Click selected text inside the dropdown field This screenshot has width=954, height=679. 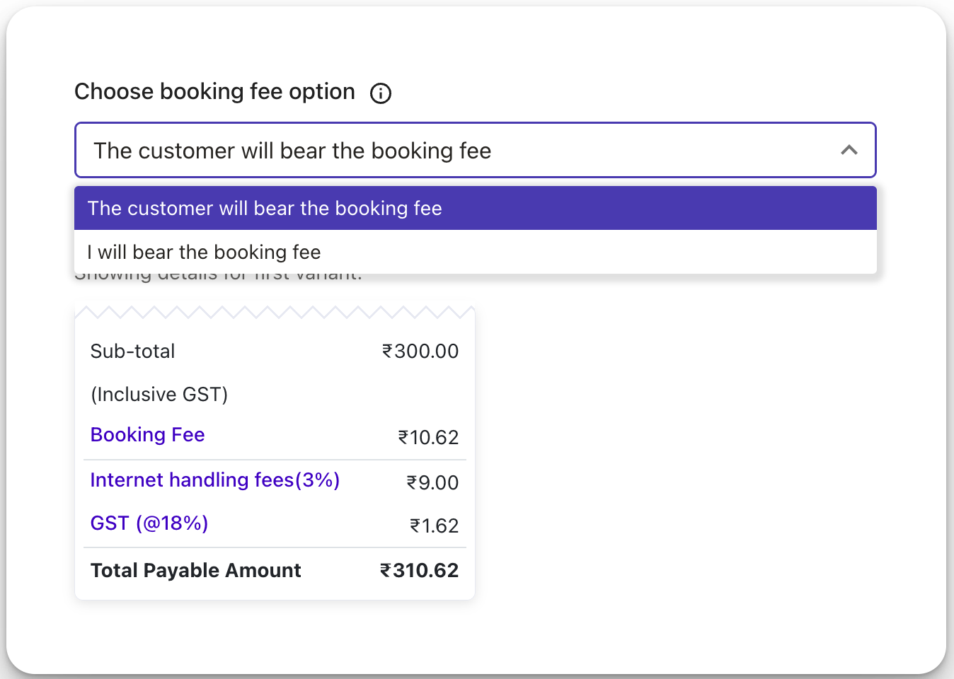292,151
